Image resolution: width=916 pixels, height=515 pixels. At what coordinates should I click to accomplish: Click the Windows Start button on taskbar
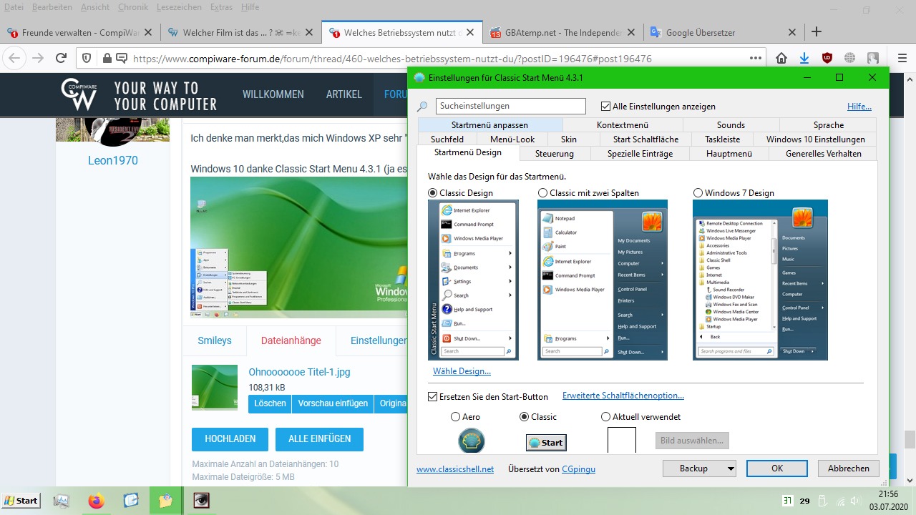21,501
